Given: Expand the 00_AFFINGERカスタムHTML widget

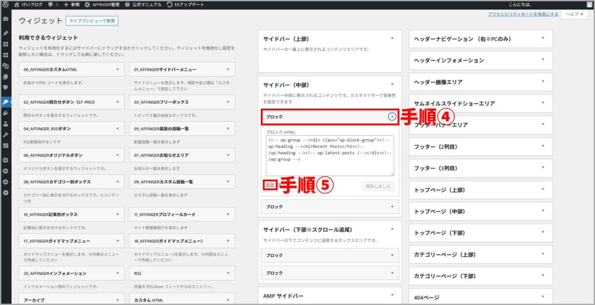Looking at the screenshot, I should pos(119,70).
